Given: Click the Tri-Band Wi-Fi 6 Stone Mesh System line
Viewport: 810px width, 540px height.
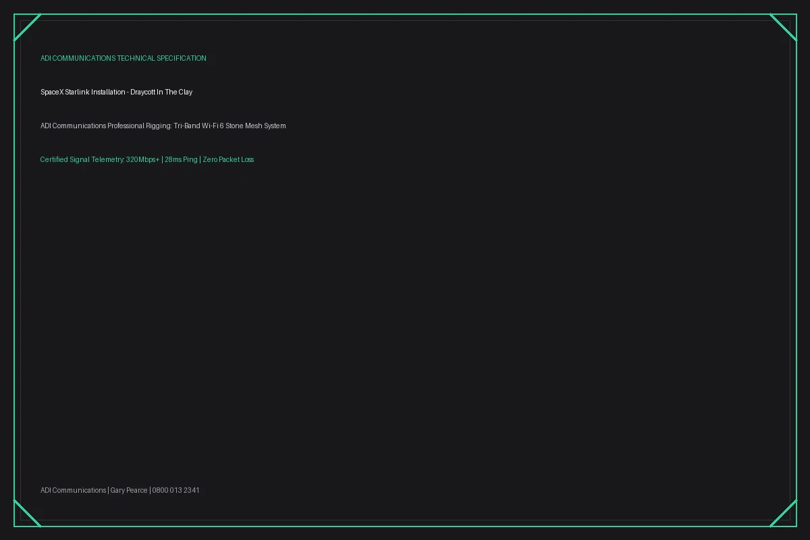Looking at the screenshot, I should [163, 126].
